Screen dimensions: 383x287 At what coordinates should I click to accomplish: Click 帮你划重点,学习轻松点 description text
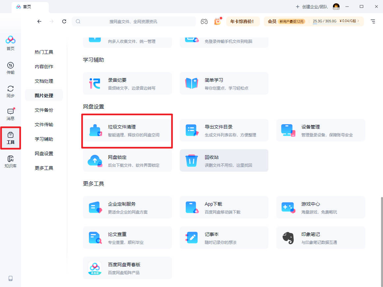pyautogui.click(x=227, y=88)
